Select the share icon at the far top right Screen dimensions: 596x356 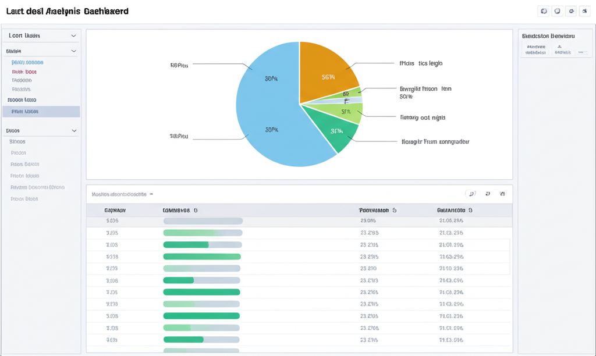(x=585, y=10)
